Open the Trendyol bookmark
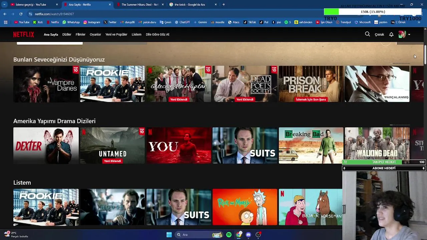 point(343,22)
